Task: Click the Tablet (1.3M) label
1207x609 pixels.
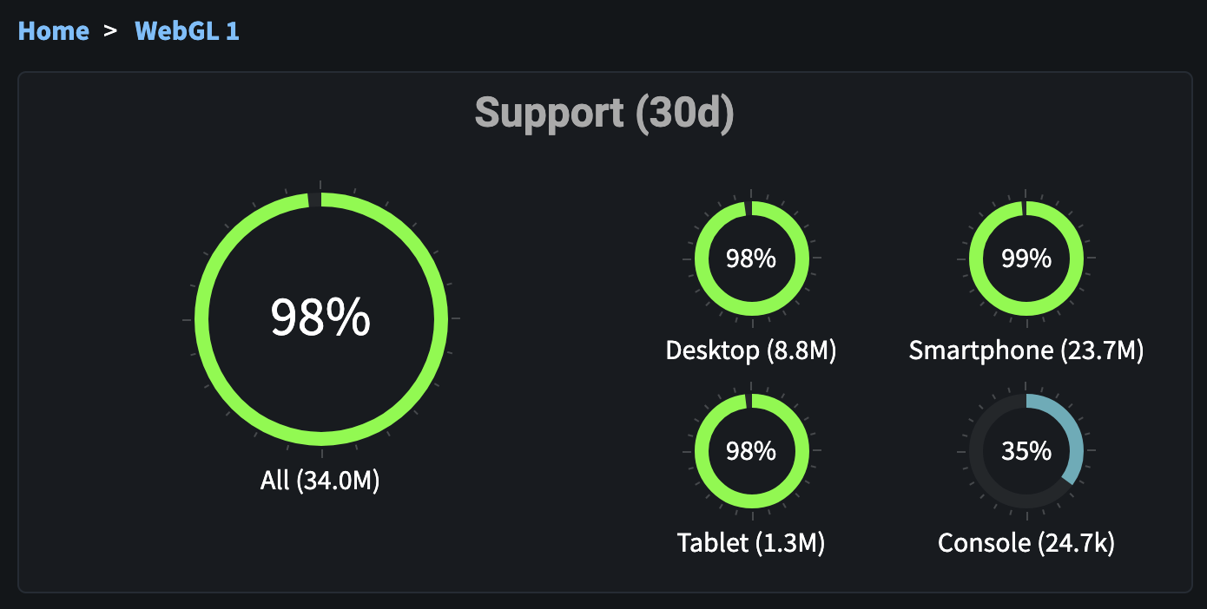Action: click(750, 543)
